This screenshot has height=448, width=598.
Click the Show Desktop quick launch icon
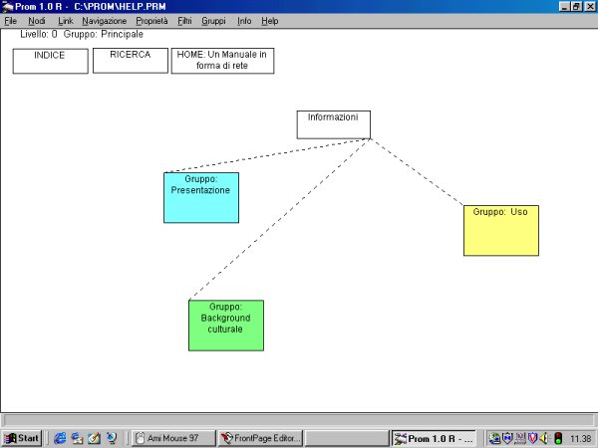click(x=95, y=438)
